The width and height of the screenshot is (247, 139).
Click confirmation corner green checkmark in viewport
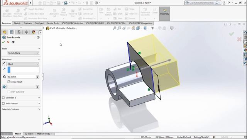tap(232, 34)
